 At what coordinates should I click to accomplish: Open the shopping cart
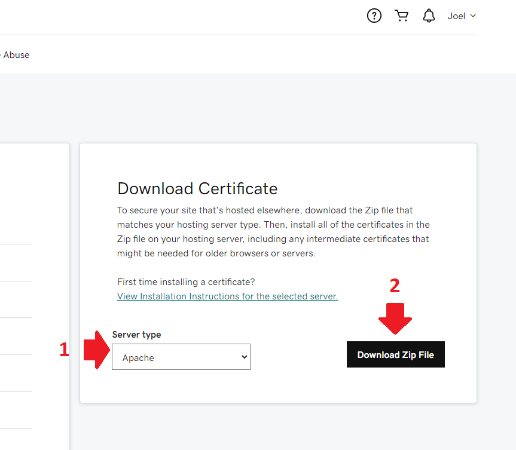click(402, 16)
